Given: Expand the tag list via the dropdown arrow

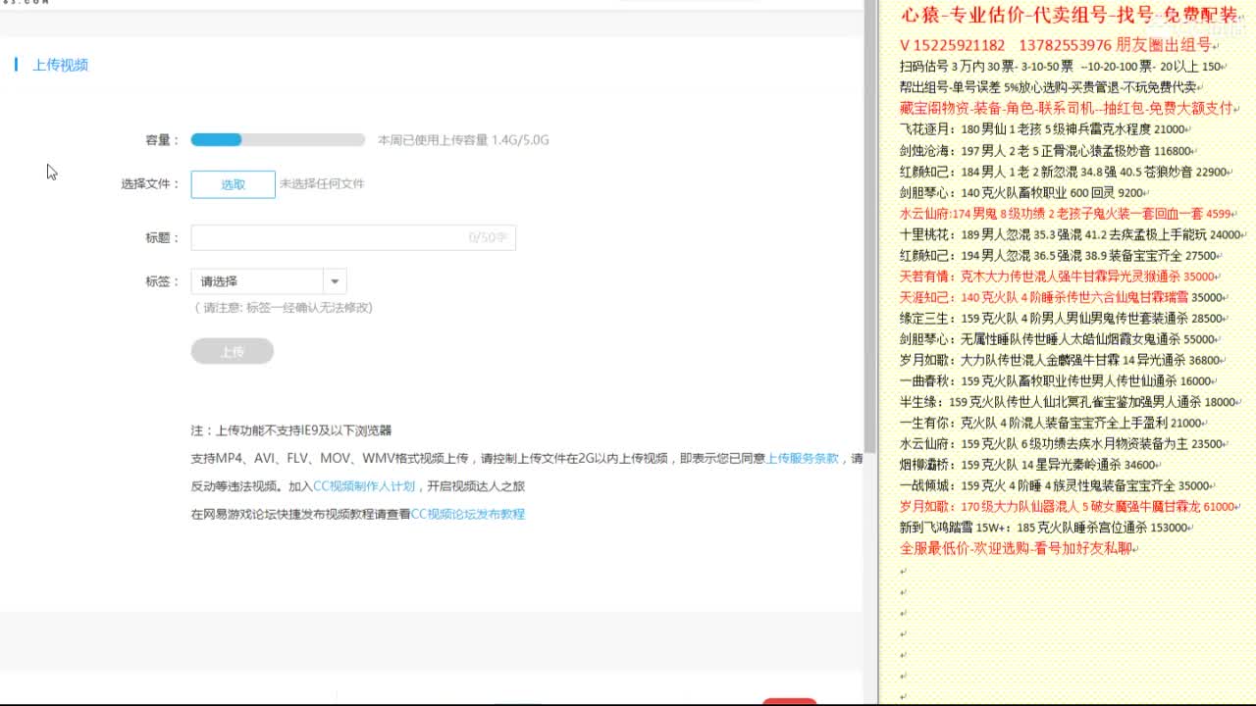Looking at the screenshot, I should coord(335,280).
